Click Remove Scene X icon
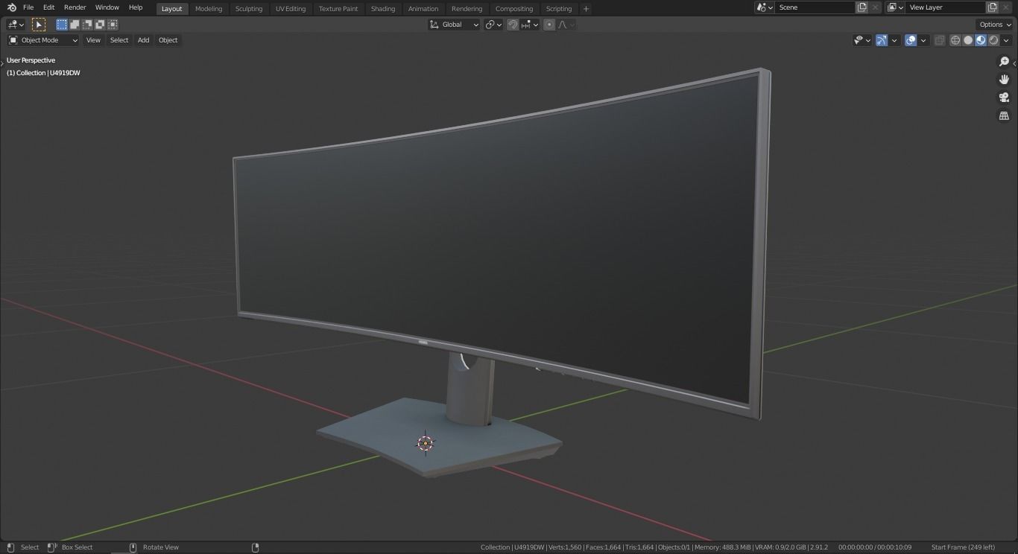Viewport: 1018px width, 554px height. coord(875,7)
